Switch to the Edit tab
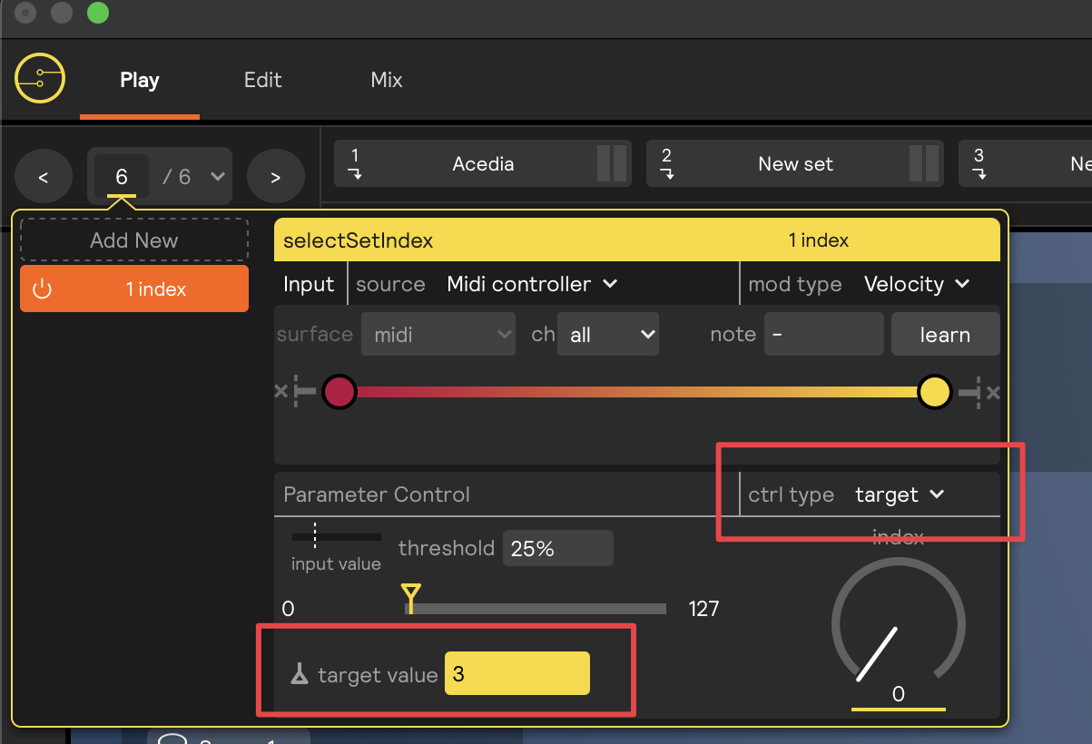This screenshot has height=744, width=1092. point(263,80)
